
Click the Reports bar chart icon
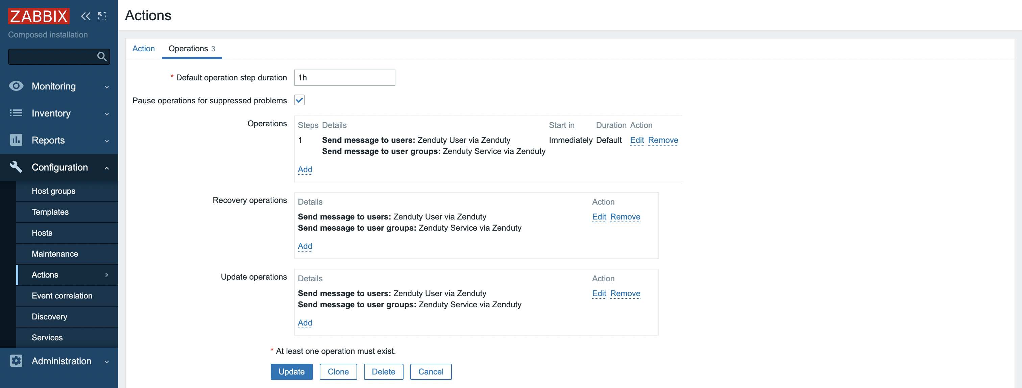(16, 140)
